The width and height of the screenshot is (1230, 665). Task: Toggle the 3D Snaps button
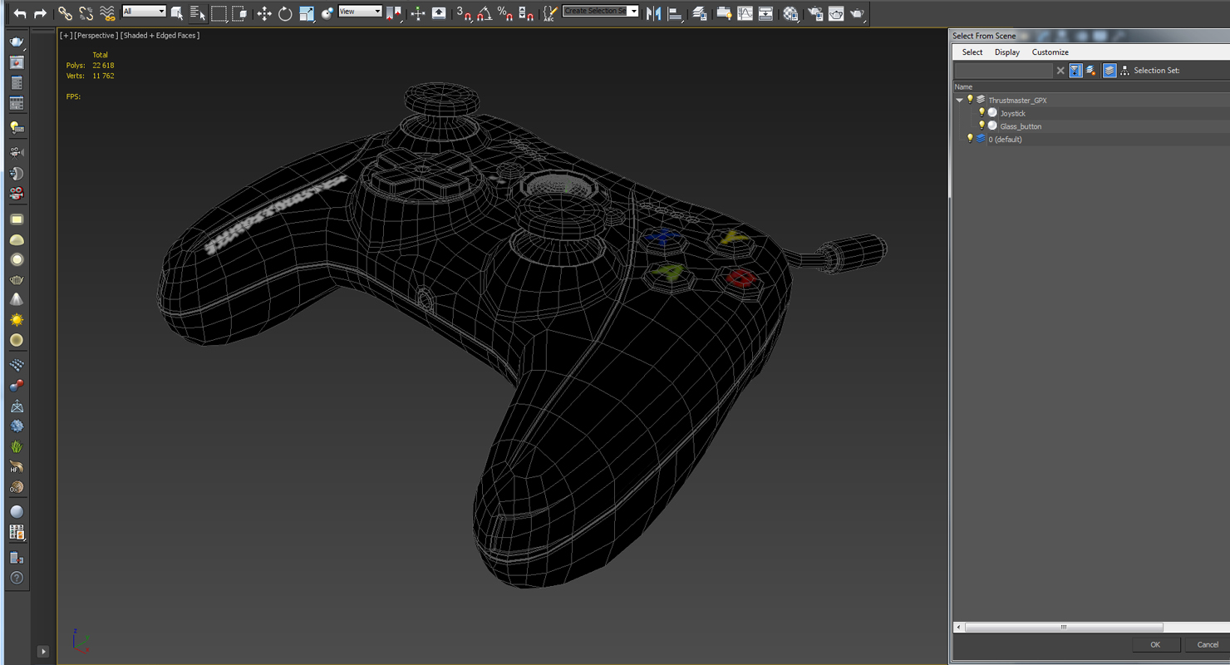464,13
